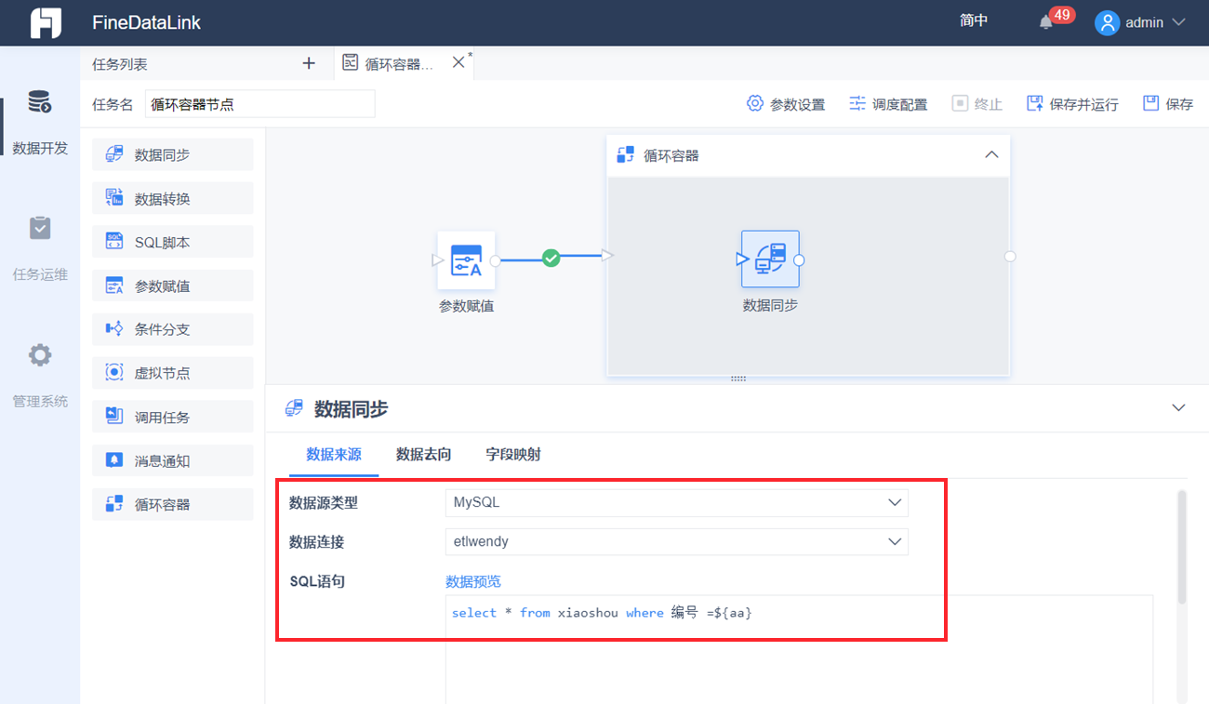Image resolution: width=1209 pixels, height=704 pixels.
Task: Click the 终止 stop button
Action: coord(976,104)
